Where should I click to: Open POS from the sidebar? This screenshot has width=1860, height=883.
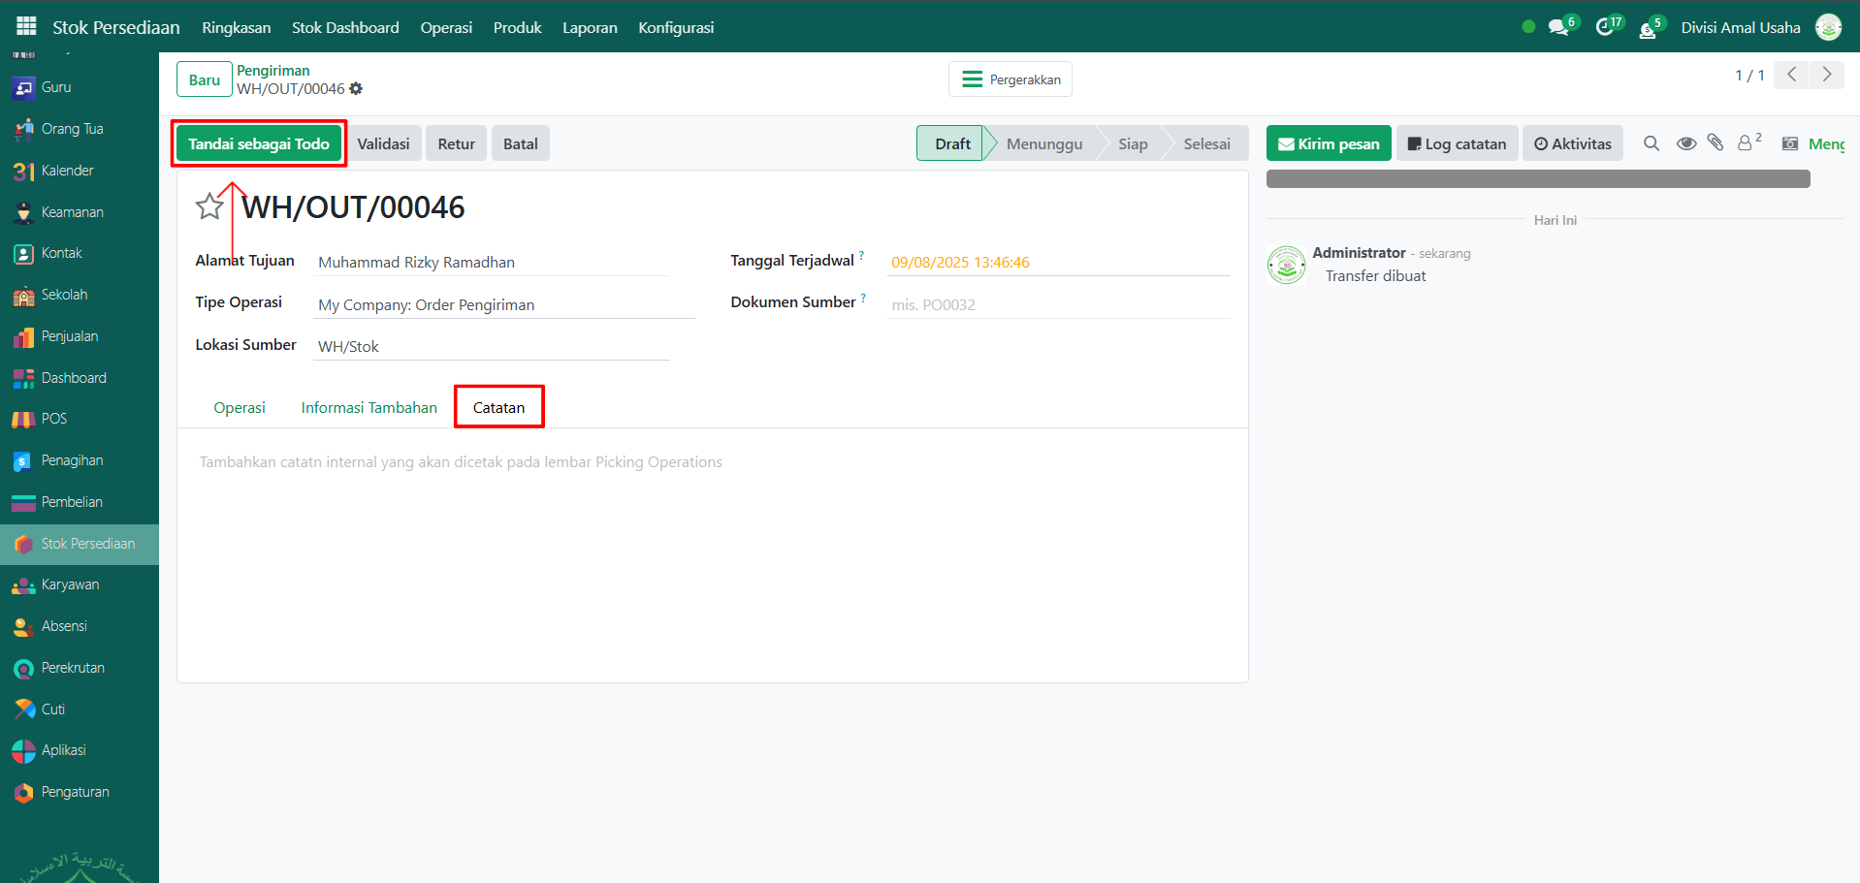(x=54, y=419)
